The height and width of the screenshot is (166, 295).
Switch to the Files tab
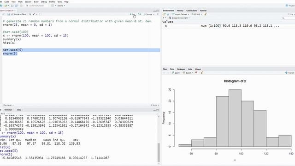click(165, 69)
